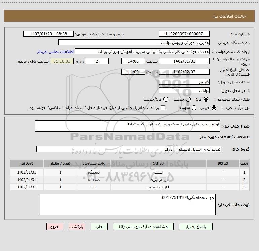Click the price validity date 1402/02/02 field
This screenshot has width=259, height=251.
184,72
